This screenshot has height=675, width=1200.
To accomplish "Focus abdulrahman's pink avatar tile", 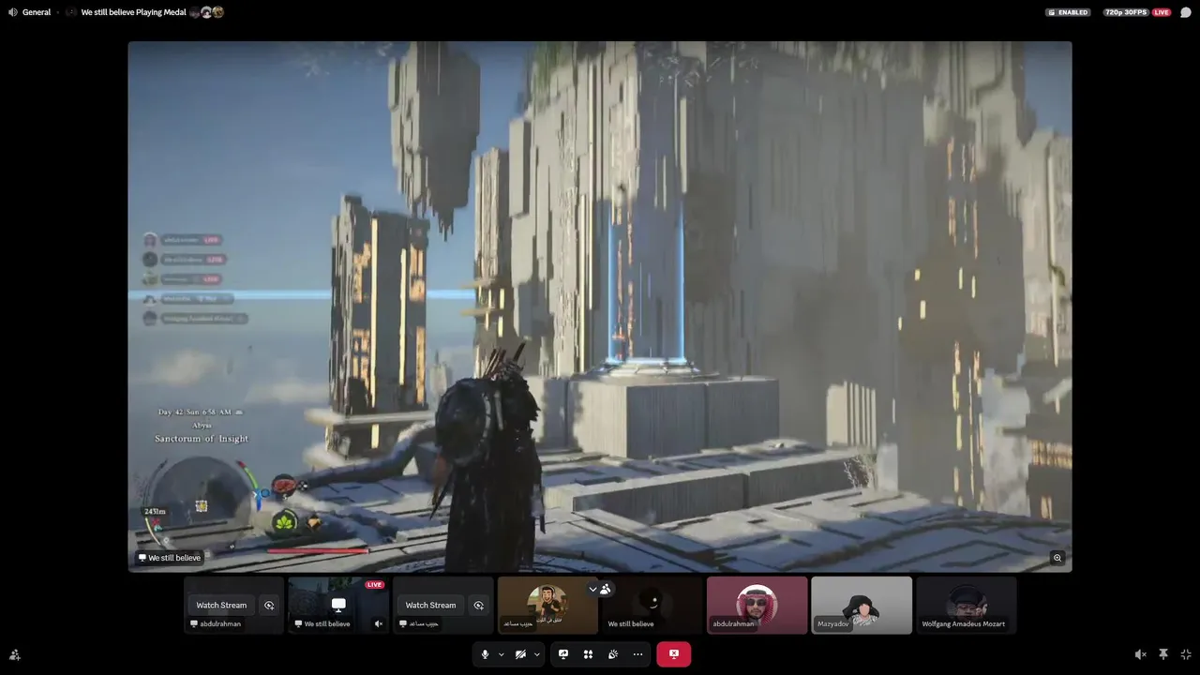I will click(x=757, y=606).
